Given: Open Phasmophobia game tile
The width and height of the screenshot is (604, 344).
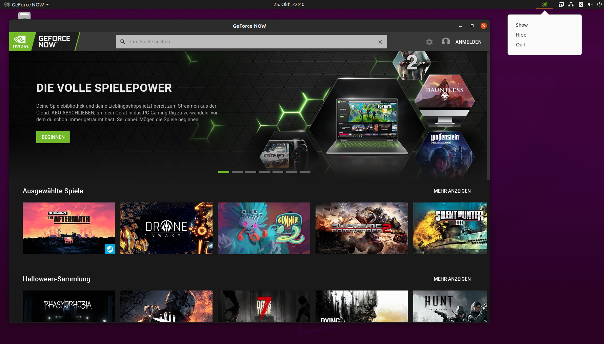Looking at the screenshot, I should pyautogui.click(x=69, y=306).
